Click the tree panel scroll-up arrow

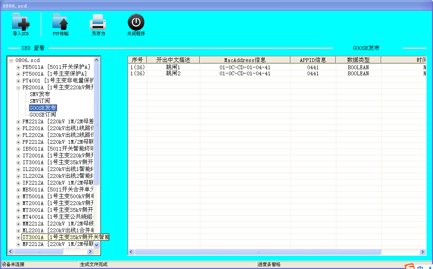97,60
